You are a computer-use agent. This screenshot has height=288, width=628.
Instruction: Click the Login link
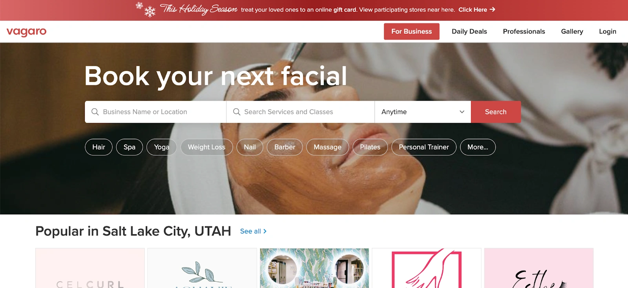click(x=608, y=32)
